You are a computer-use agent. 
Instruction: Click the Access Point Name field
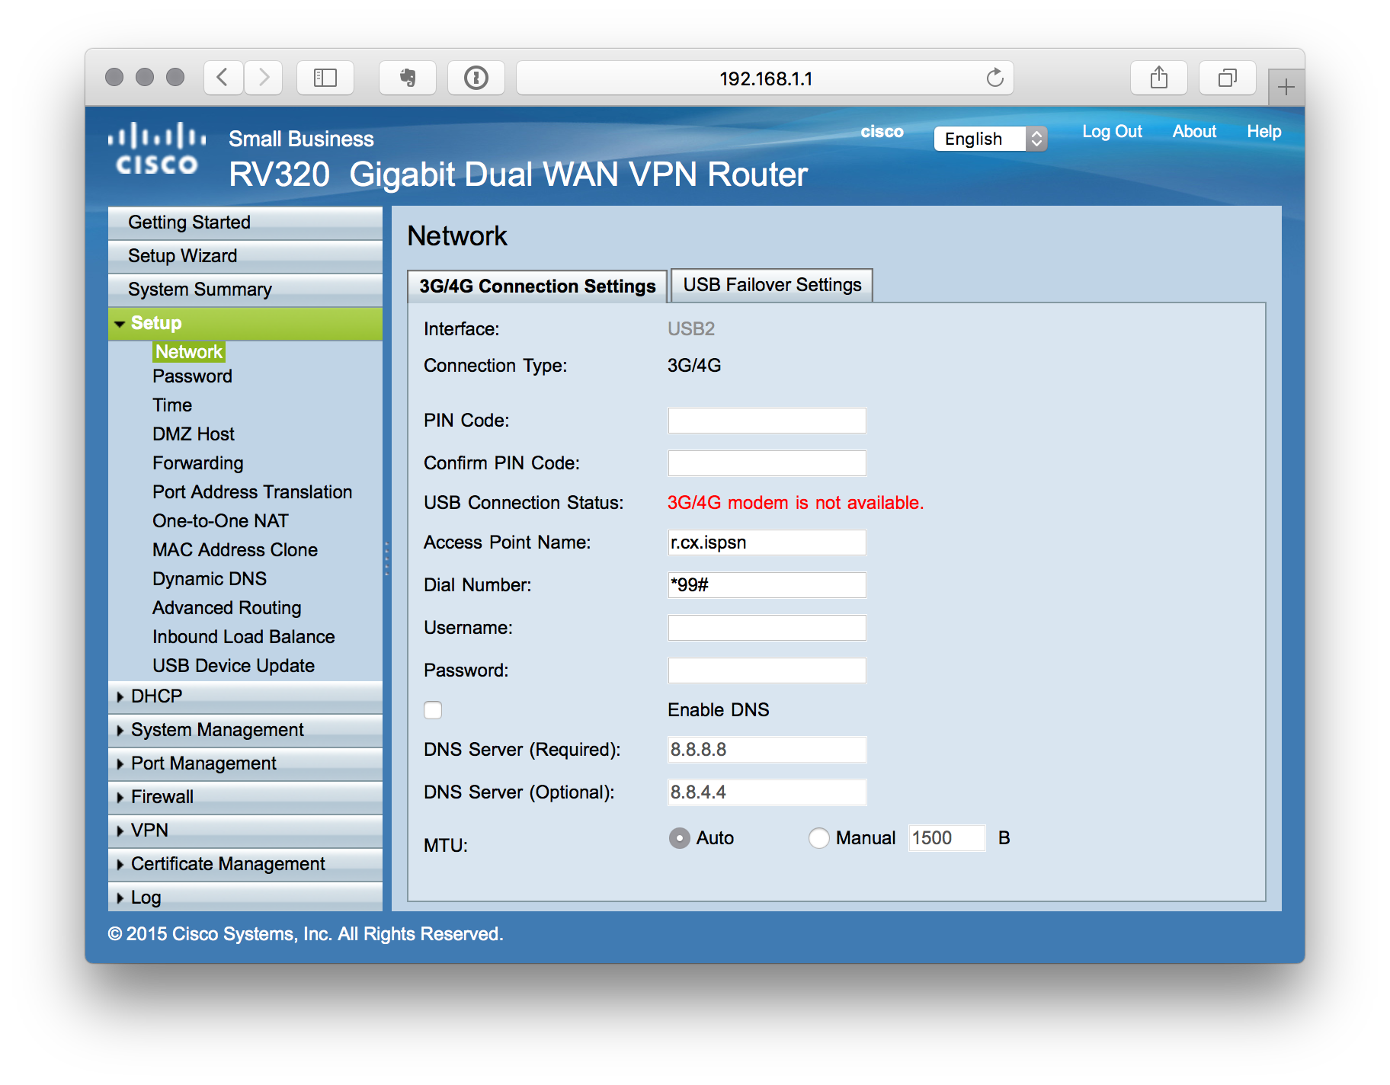pyautogui.click(x=767, y=542)
